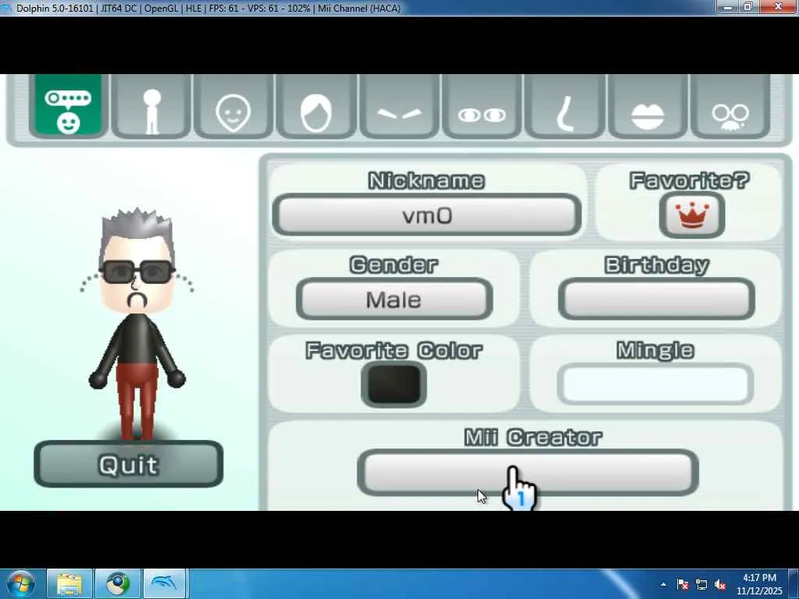Quit the Mii editor
The height and width of the screenshot is (599, 799).
[129, 464]
